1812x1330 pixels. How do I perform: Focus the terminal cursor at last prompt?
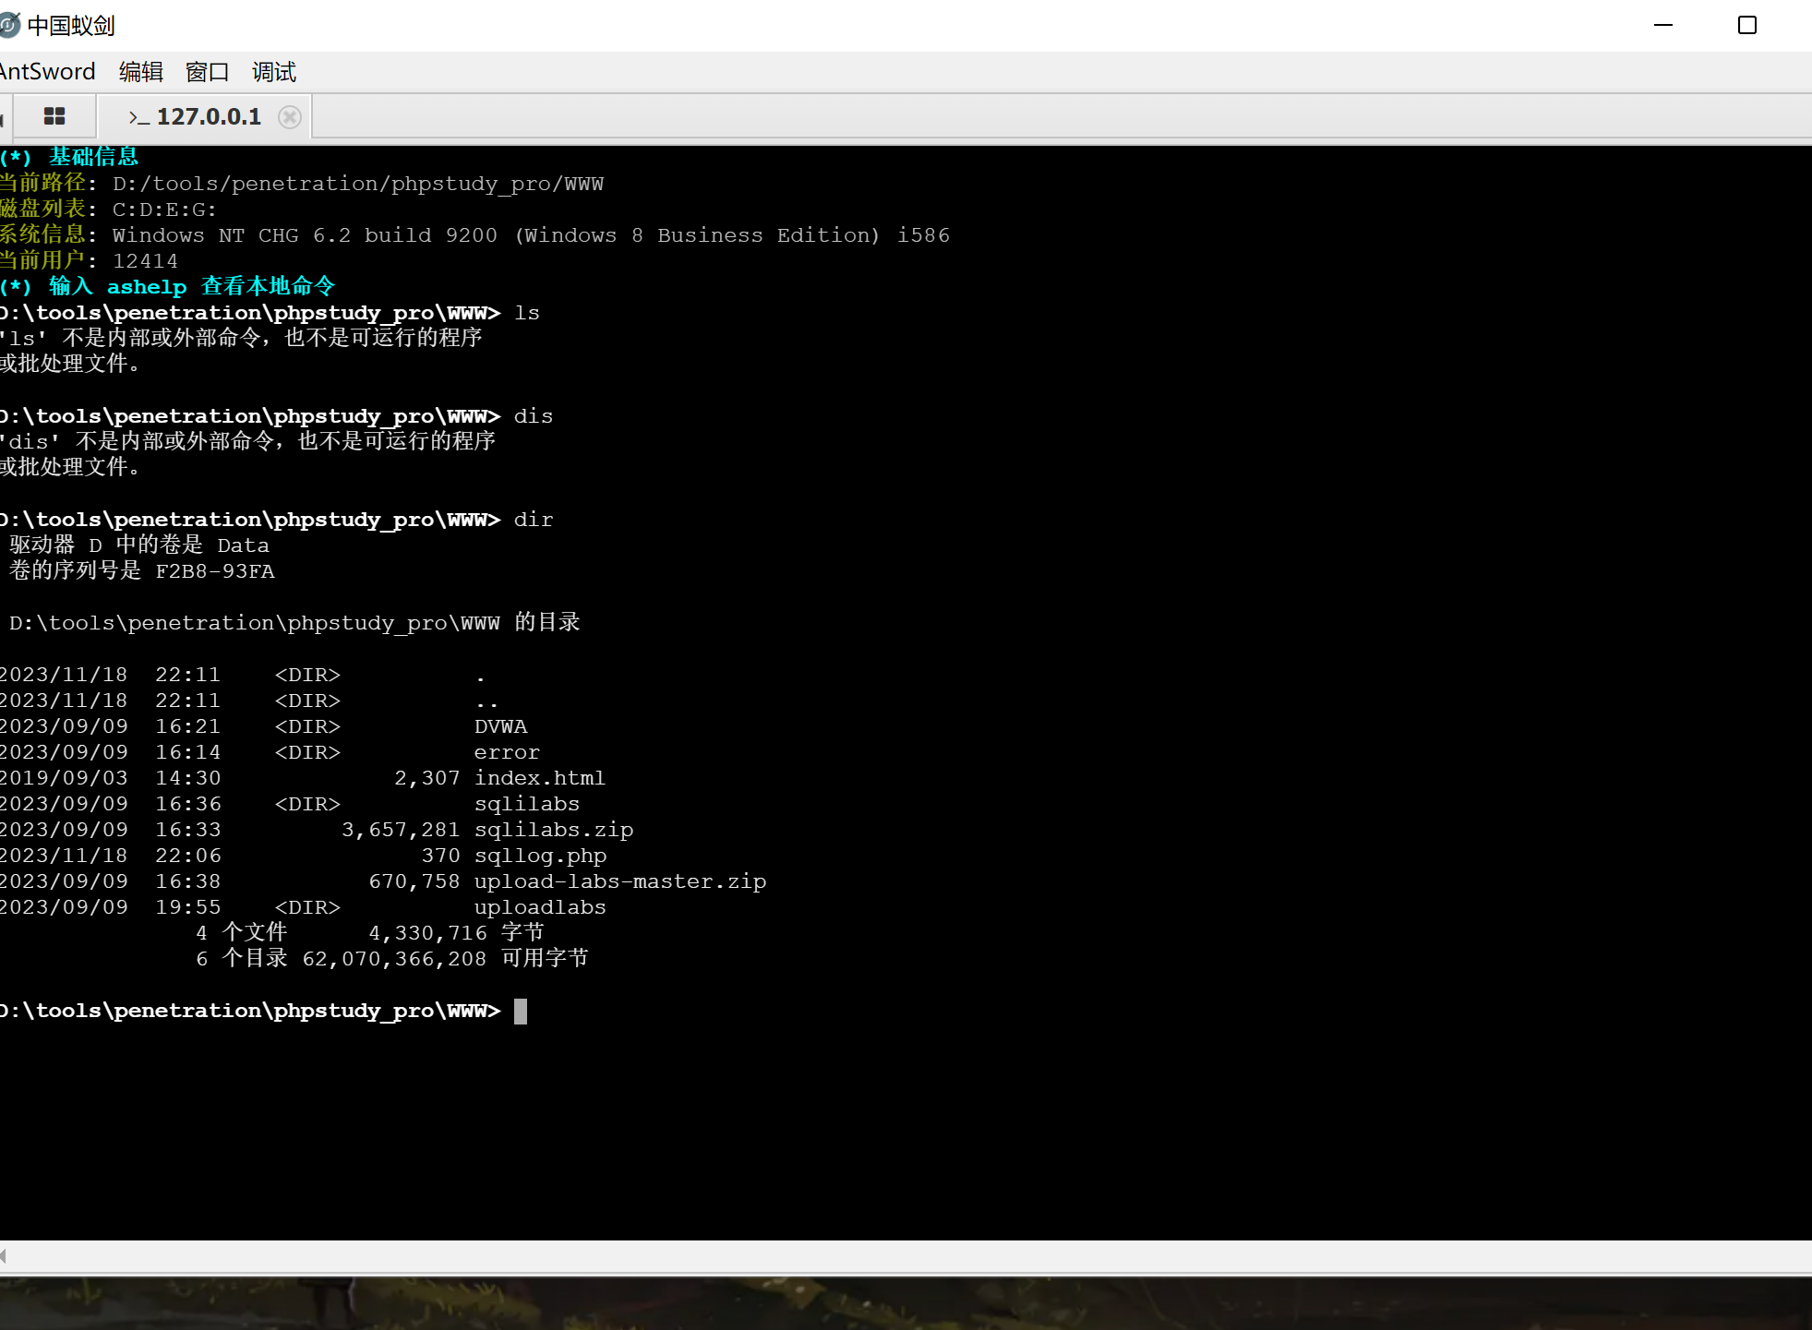click(x=521, y=1011)
